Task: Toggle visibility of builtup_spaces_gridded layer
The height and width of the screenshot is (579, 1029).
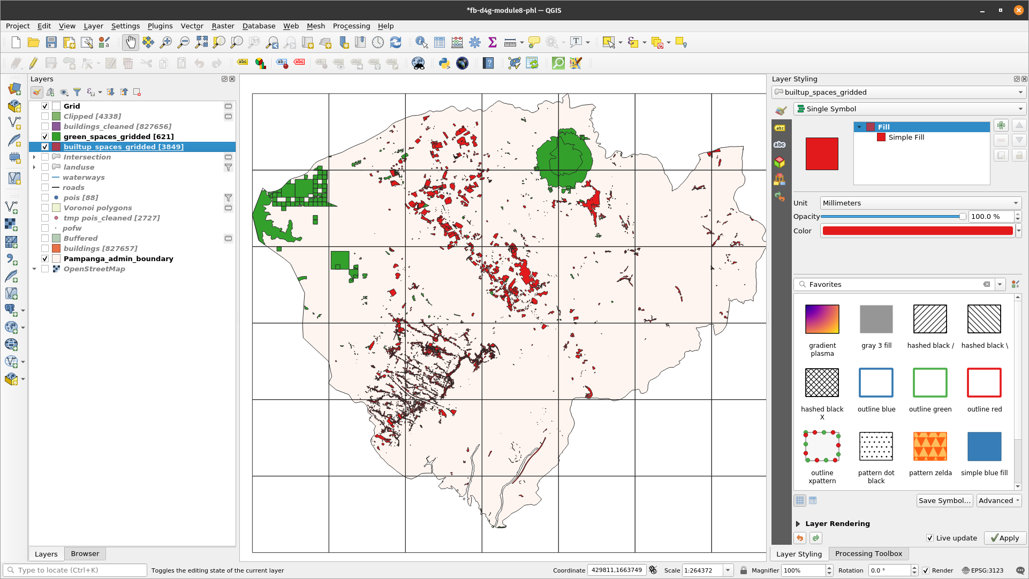Action: pos(44,147)
